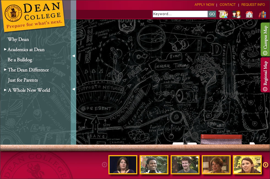Expand the triangle beside The Dean Difference

tap(5, 70)
